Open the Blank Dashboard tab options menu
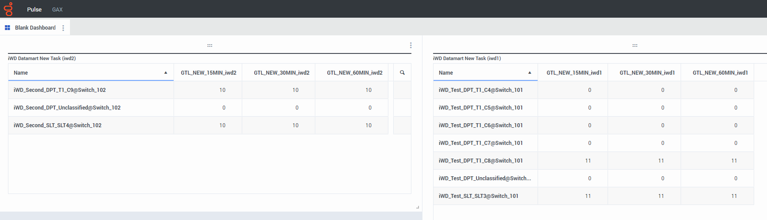 pyautogui.click(x=63, y=28)
